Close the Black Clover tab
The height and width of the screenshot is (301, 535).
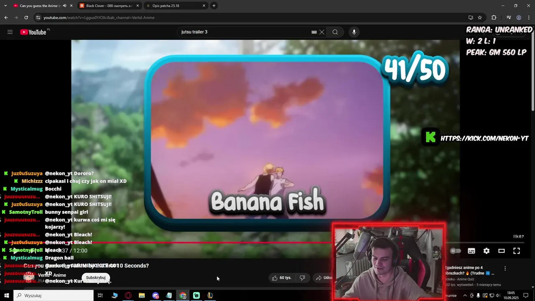138,6
